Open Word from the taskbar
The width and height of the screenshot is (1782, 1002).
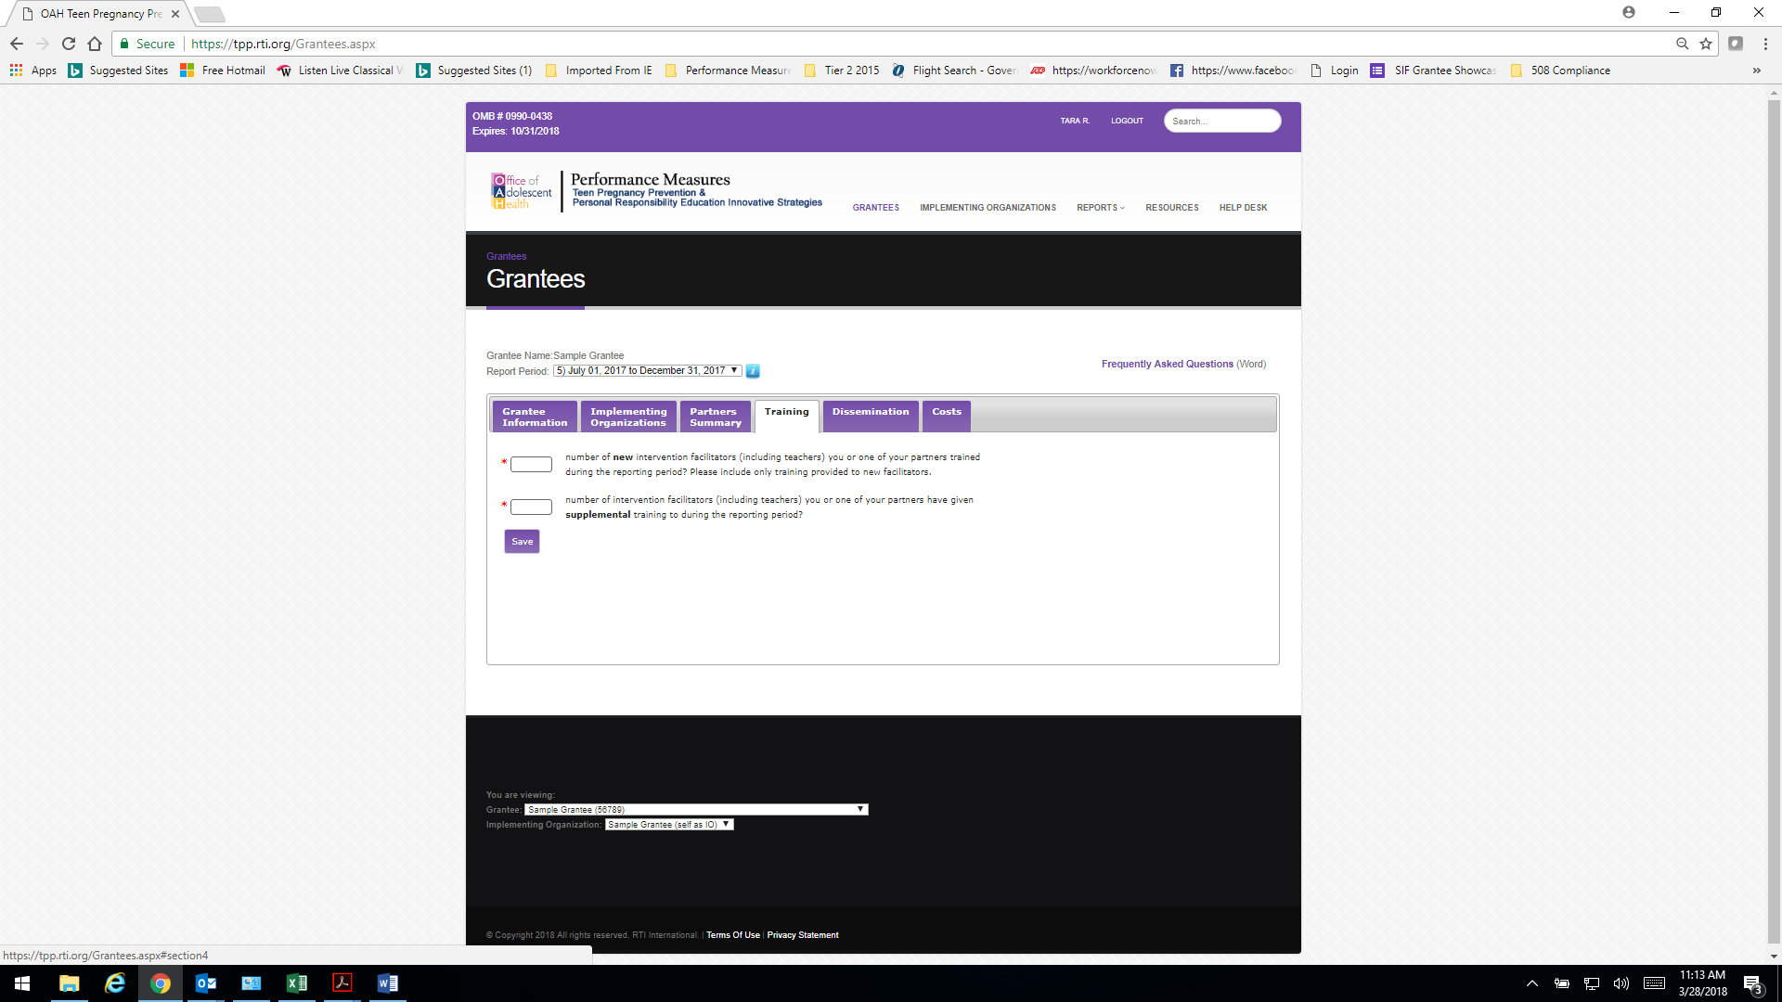point(388,983)
